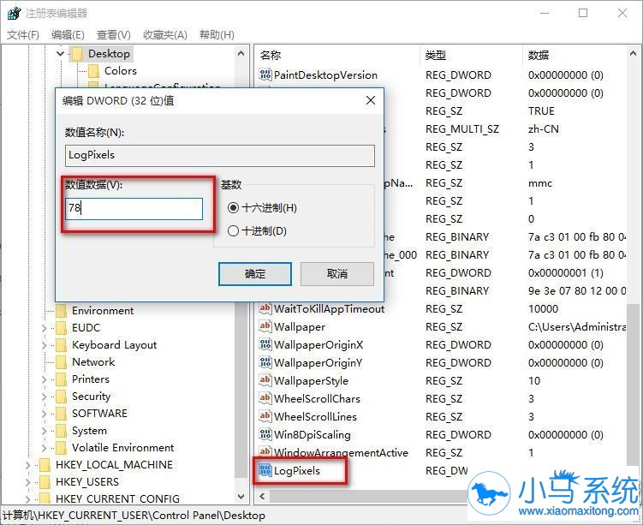The width and height of the screenshot is (643, 525).
Task: Click the WaitToKillAppTimeout string value icon
Action: click(x=265, y=308)
